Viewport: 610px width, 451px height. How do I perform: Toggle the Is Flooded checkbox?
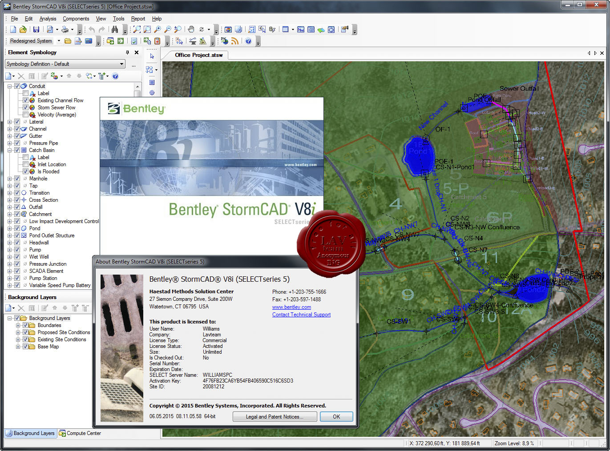coord(25,172)
